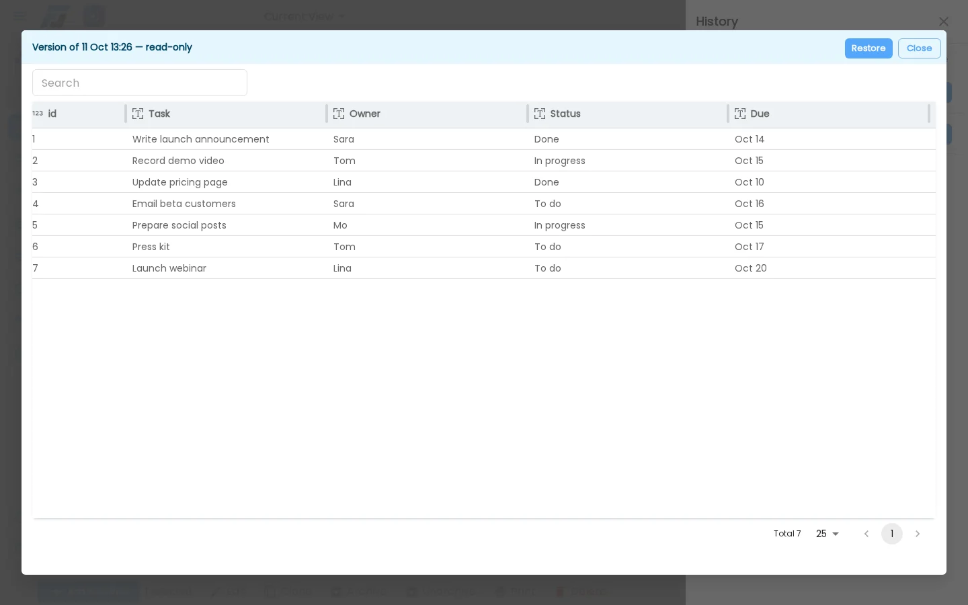
Task: Click the id column type icon
Action: [x=38, y=114]
